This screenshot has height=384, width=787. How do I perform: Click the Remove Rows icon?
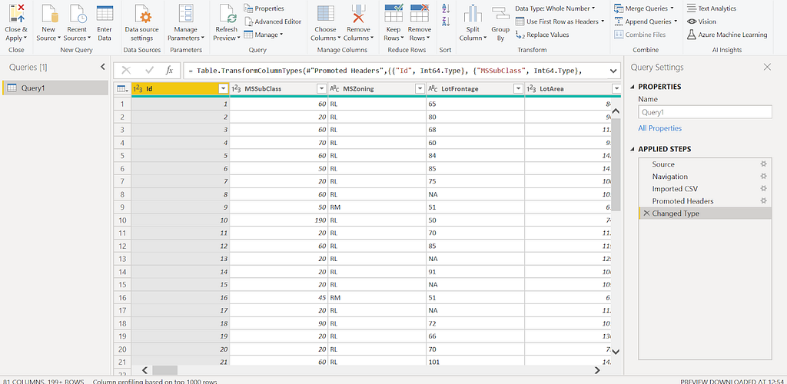click(x=420, y=13)
